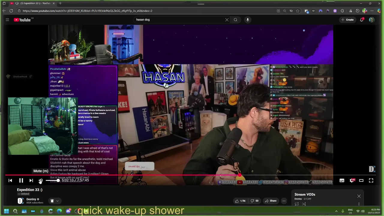Image resolution: width=384 pixels, height=216 pixels.
Task: Go back in browser
Action: pyautogui.click(x=4, y=11)
